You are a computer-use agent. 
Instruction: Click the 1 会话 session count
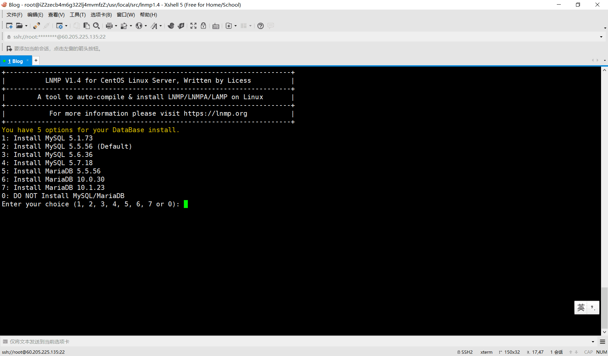coord(557,352)
